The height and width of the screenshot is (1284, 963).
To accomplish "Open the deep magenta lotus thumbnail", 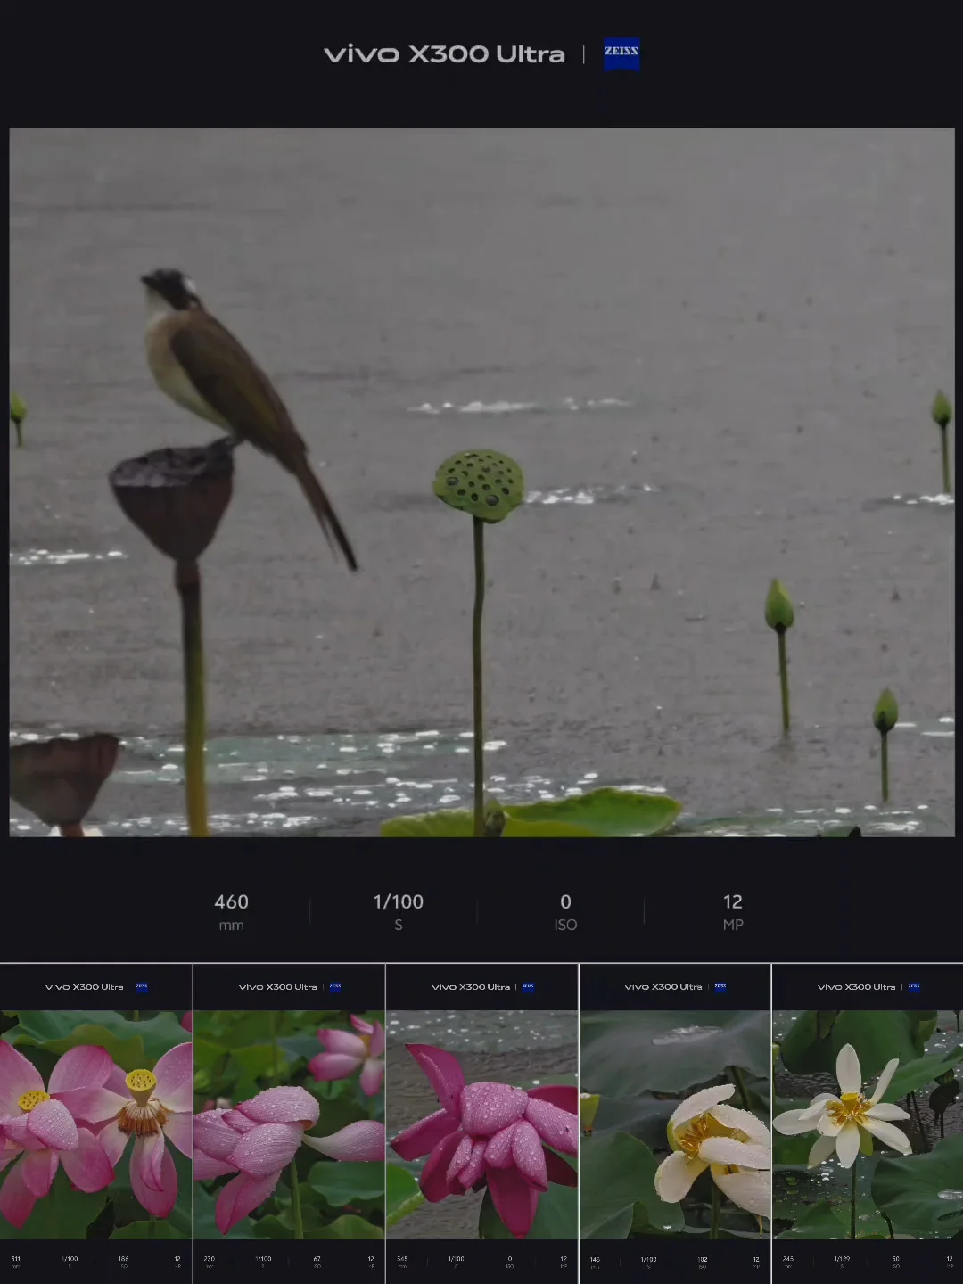I will pos(482,1124).
